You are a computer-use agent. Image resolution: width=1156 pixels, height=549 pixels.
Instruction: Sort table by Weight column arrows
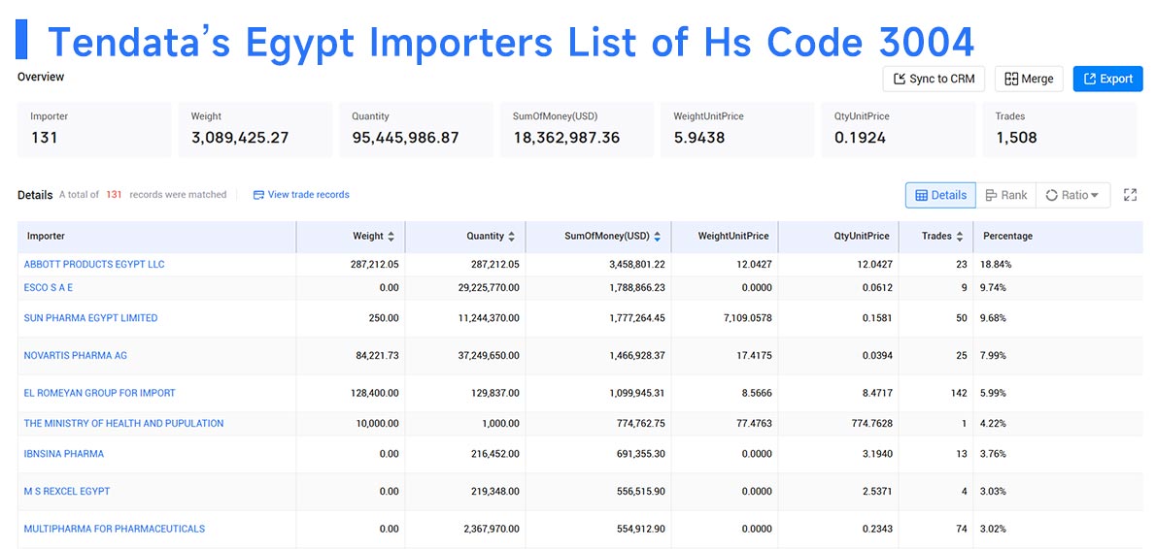[x=391, y=237]
